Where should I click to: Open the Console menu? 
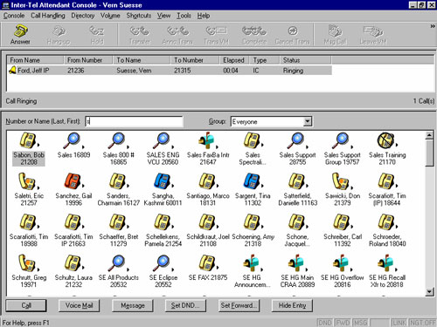click(x=14, y=16)
